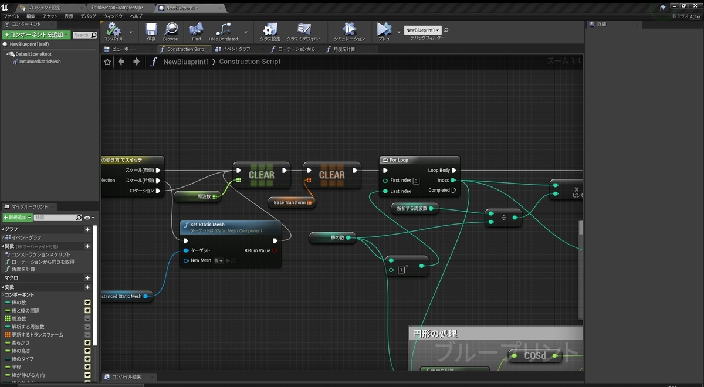The width and height of the screenshot is (704, 387).
Task: Toggle visibility eye for 棒のタイプ variable
Action: (87, 359)
